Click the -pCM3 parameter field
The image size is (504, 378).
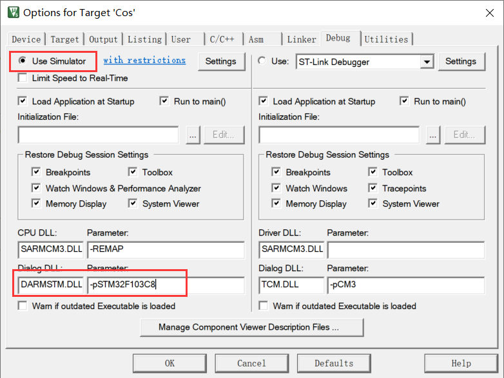tap(406, 285)
